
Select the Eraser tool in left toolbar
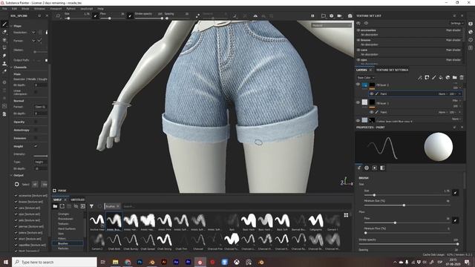(x=4, y=32)
